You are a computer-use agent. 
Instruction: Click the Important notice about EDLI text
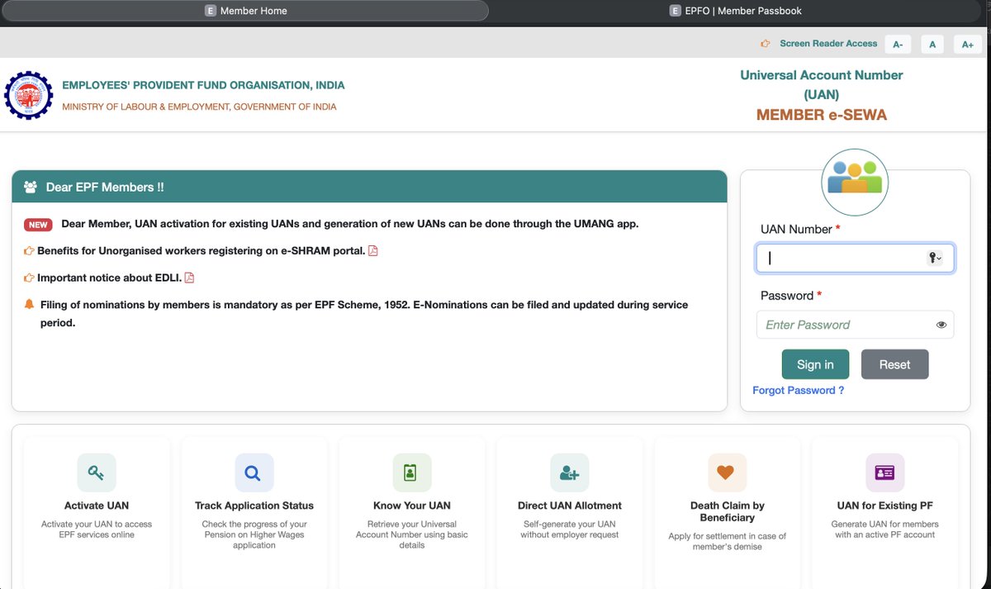pyautogui.click(x=109, y=278)
